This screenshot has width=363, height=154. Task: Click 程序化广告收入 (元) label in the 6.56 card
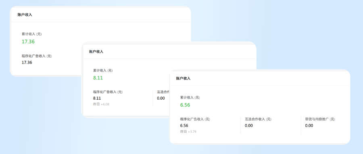[x=195, y=119]
